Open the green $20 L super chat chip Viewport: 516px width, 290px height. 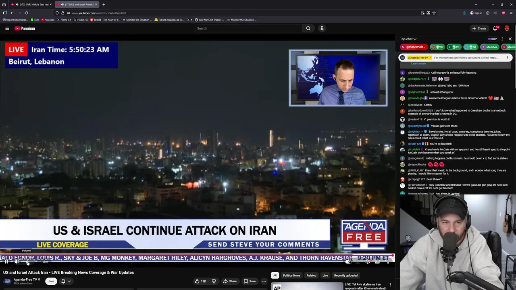click(454, 47)
